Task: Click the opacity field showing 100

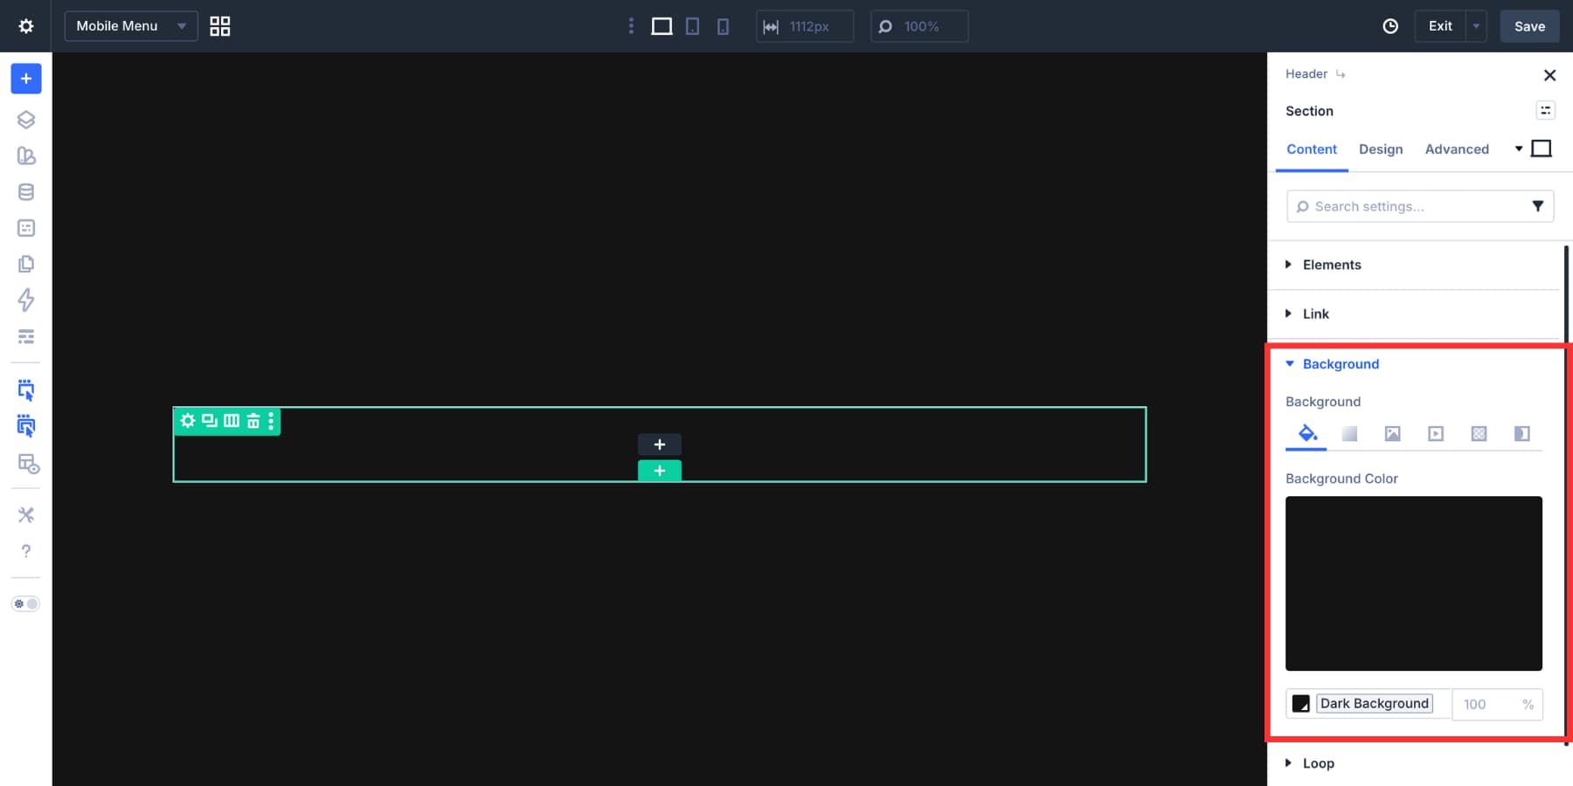Action: [1497, 705]
